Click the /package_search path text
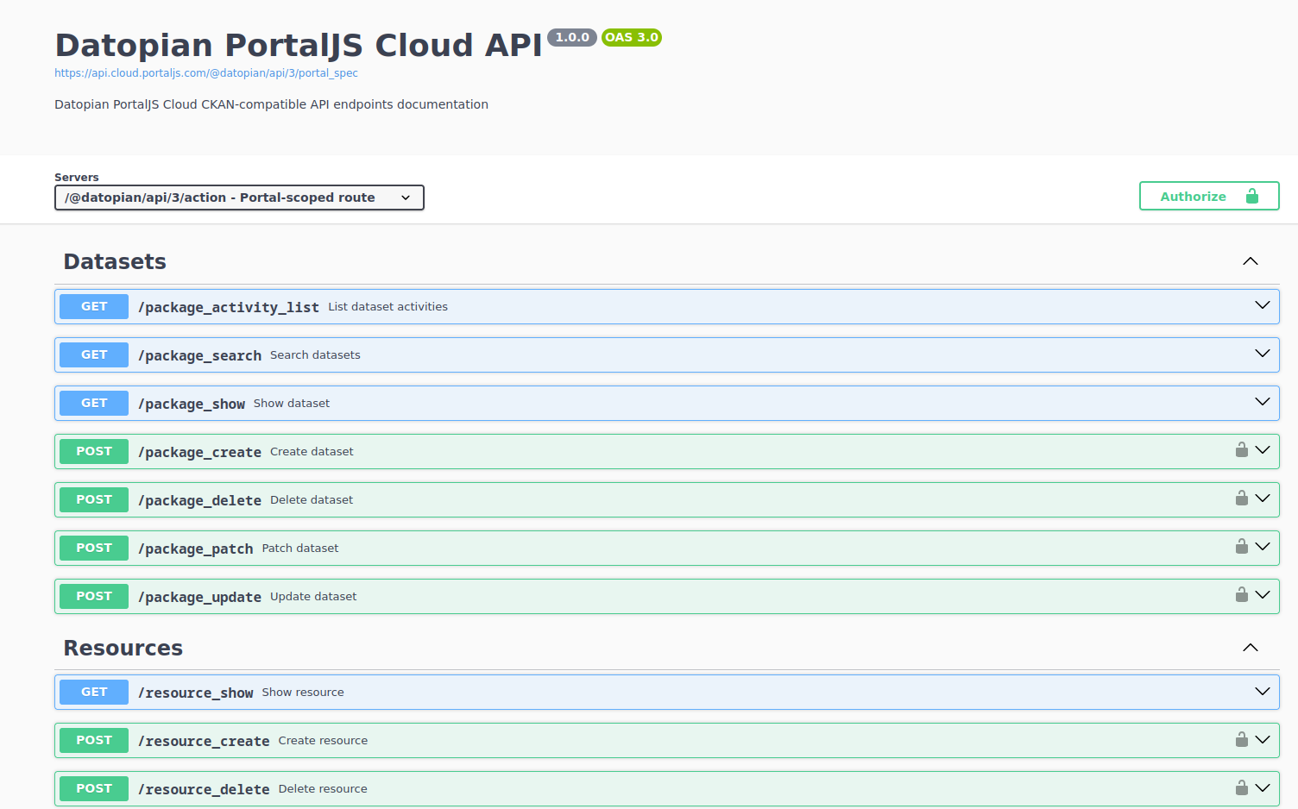Image resolution: width=1298 pixels, height=809 pixels. [x=199, y=355]
